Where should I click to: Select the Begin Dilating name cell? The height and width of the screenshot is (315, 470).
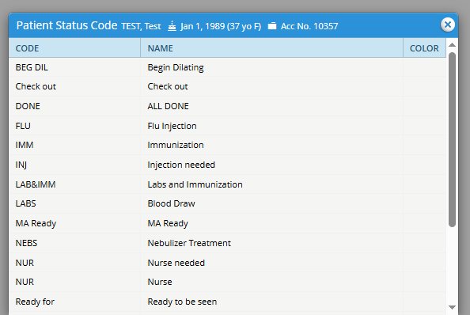[176, 67]
